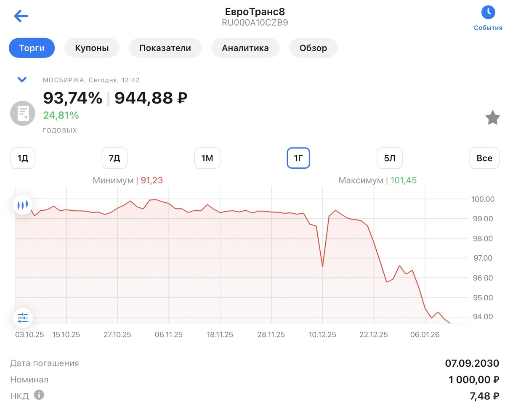Select the Все chart period
The image size is (505, 408).
click(484, 158)
